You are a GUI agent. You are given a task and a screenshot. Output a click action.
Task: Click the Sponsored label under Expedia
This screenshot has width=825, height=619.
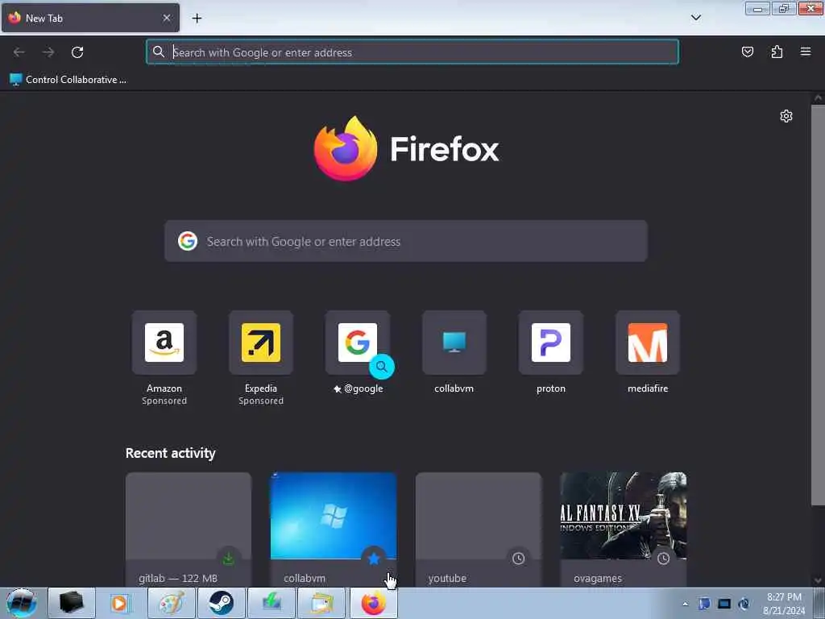(261, 401)
